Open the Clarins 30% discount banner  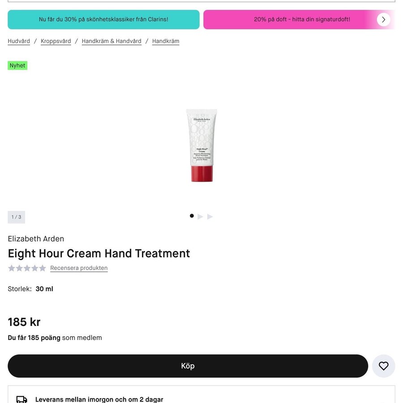point(103,20)
